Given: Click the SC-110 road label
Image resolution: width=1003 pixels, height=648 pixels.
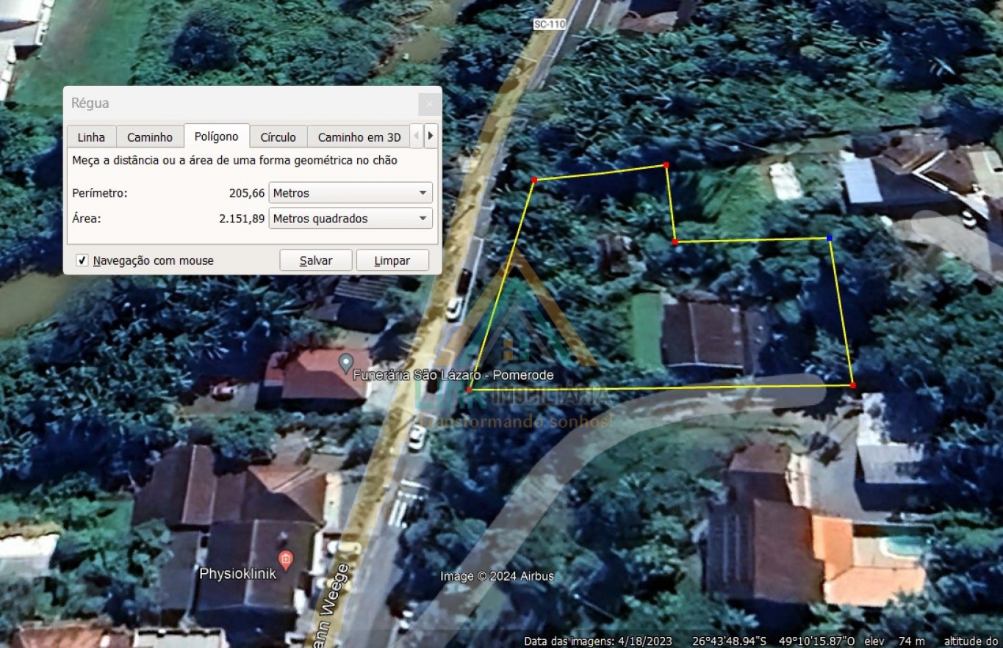Looking at the screenshot, I should 550,24.
